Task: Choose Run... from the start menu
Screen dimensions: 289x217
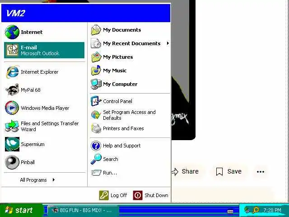Action: [130, 173]
